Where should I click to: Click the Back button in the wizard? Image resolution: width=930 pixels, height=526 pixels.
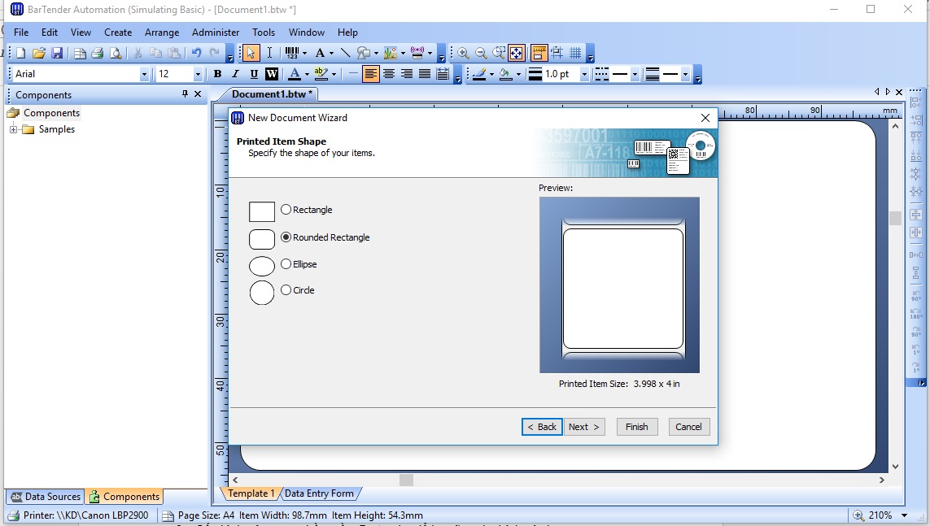(x=542, y=427)
